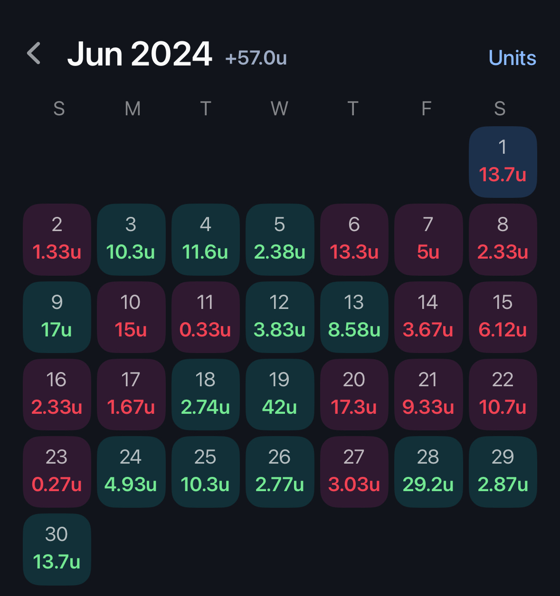Tap day 23 showing 0.27u
560x596 pixels.
tap(57, 472)
